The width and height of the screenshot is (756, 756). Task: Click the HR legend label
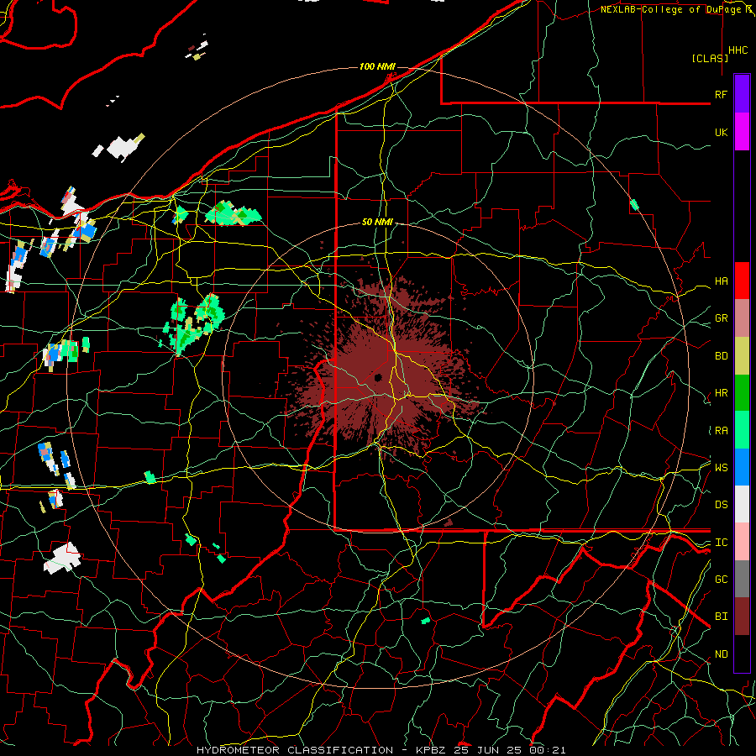pos(721,393)
